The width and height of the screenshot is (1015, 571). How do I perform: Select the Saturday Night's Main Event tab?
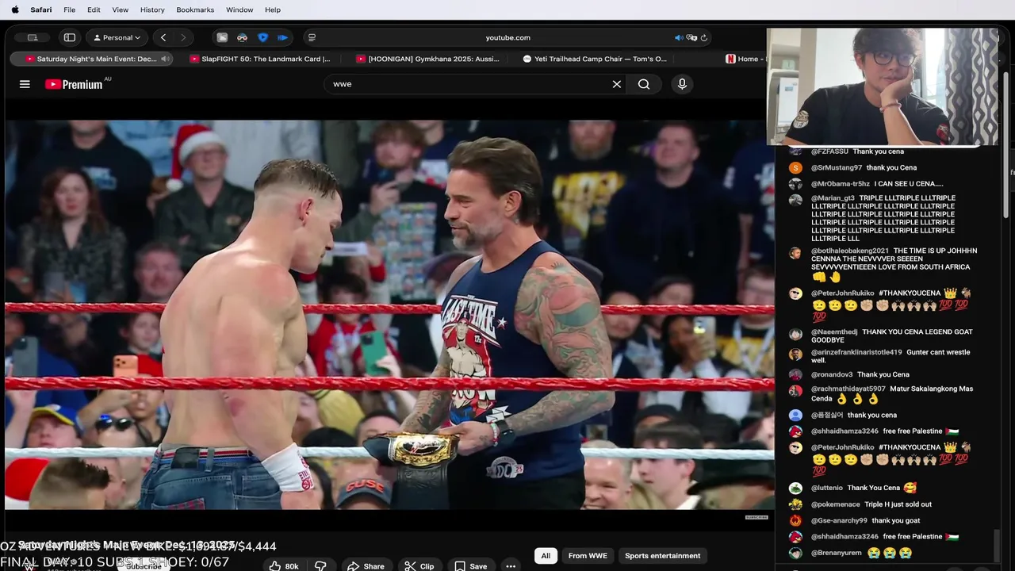point(90,59)
